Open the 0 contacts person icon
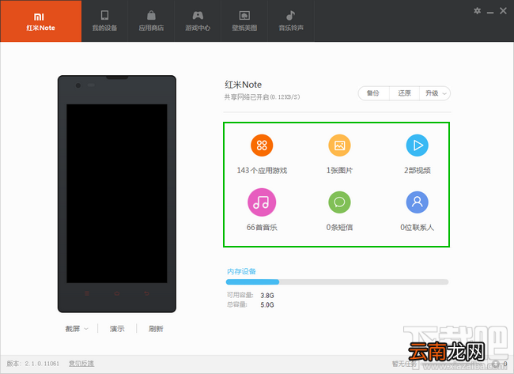The image size is (514, 374). (417, 202)
